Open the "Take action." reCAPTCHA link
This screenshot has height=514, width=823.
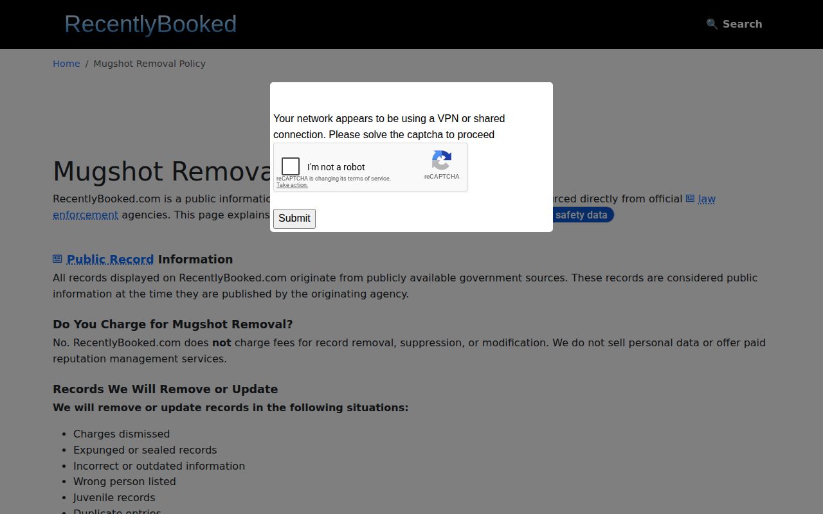coord(292,185)
